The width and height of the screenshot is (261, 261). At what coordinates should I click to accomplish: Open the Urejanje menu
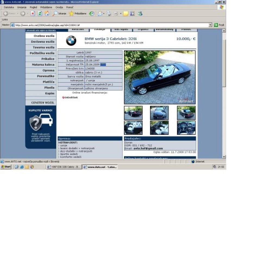click(x=22, y=7)
